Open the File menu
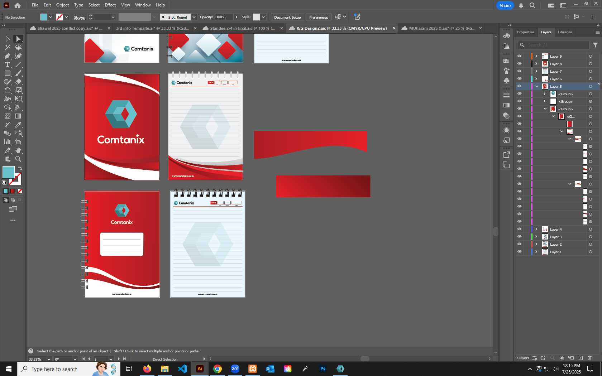 pyautogui.click(x=35, y=5)
